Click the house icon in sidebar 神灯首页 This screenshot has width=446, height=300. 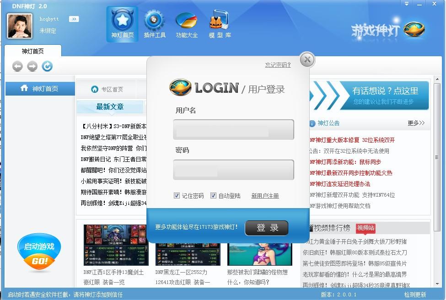(x=24, y=88)
